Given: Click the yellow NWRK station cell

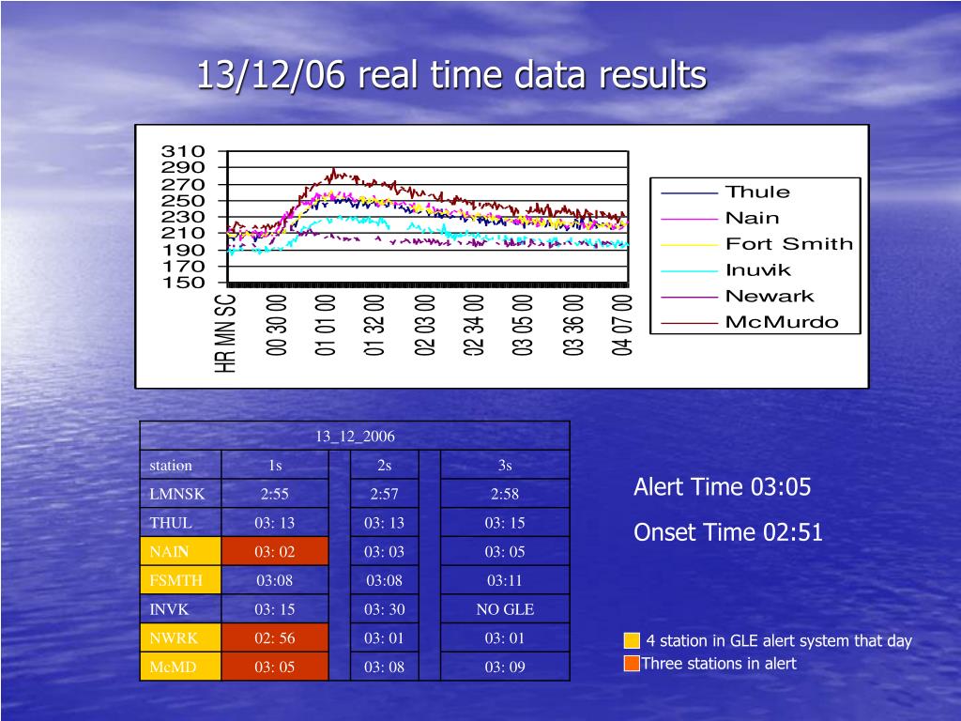Looking at the screenshot, I should coord(181,637).
